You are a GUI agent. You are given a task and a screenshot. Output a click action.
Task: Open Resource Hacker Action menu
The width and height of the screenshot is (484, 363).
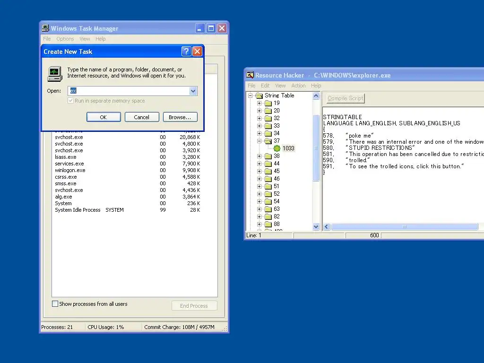click(299, 86)
